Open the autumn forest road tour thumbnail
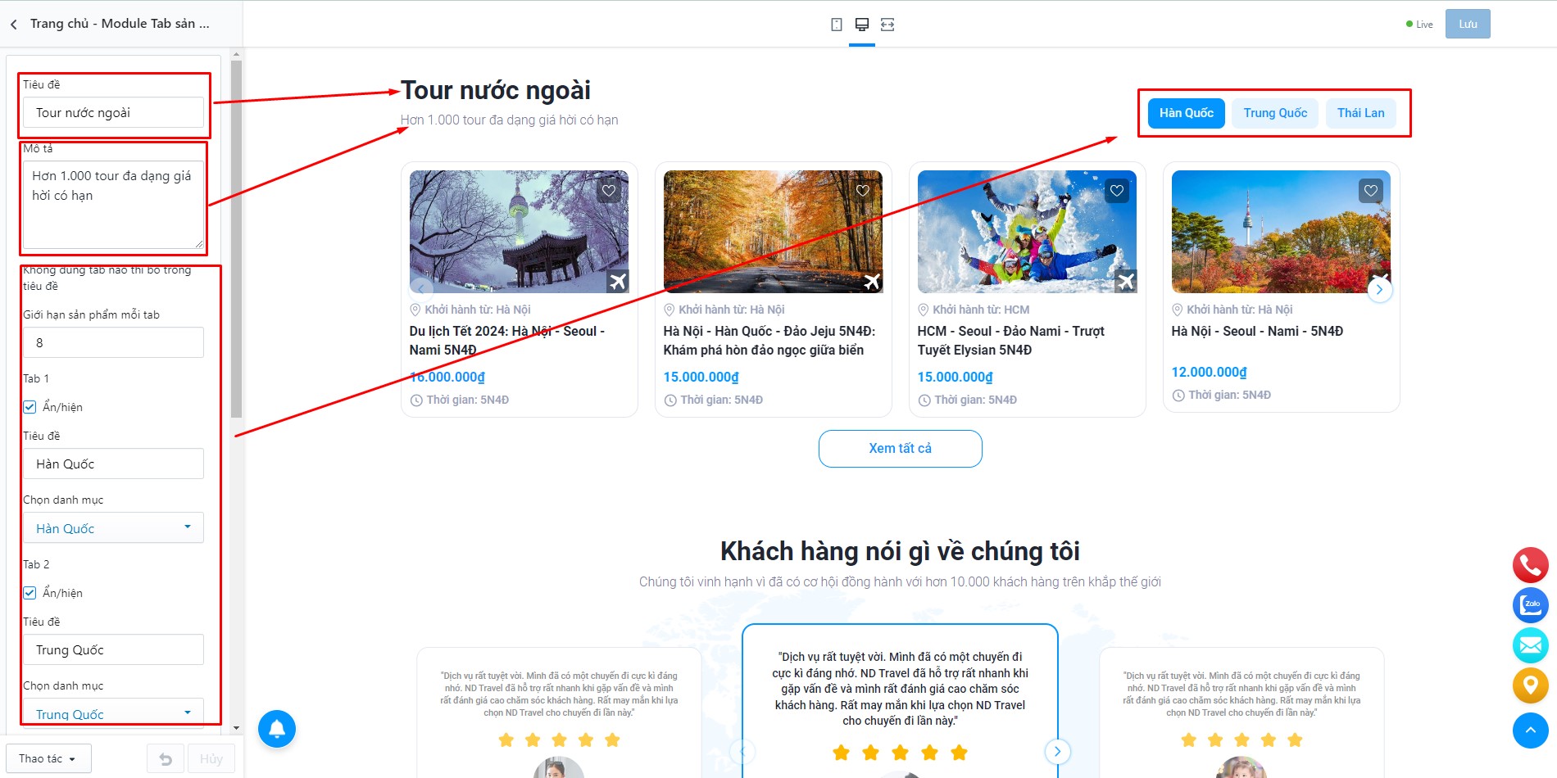1557x778 pixels. point(773,232)
